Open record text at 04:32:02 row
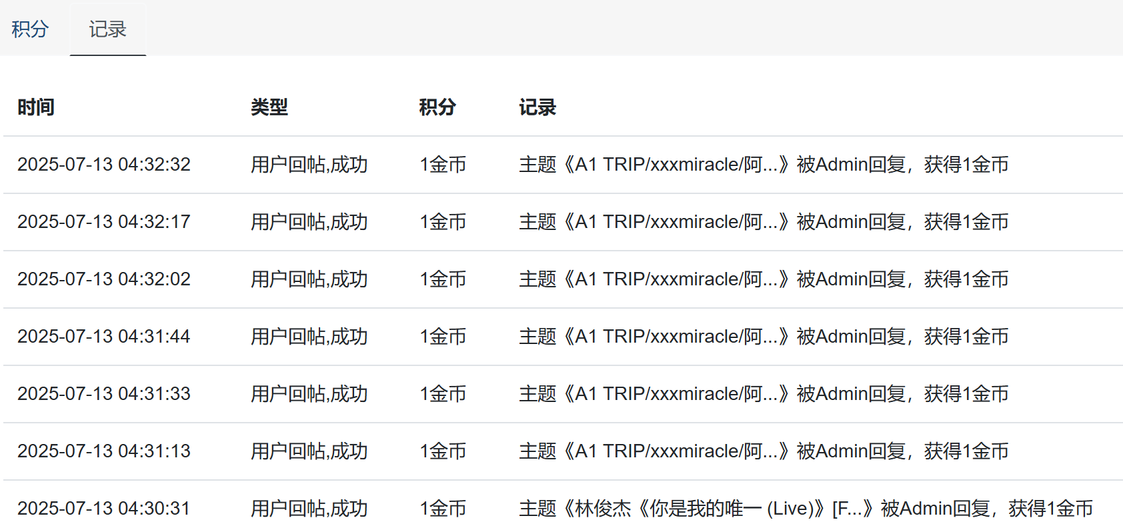 [x=763, y=279]
